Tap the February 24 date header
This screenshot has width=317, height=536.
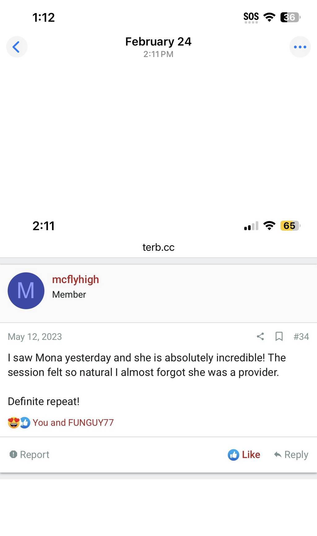coord(158,42)
